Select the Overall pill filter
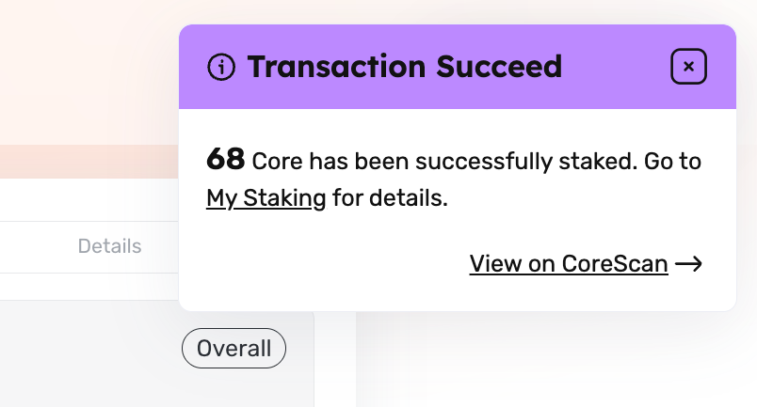 pos(234,348)
